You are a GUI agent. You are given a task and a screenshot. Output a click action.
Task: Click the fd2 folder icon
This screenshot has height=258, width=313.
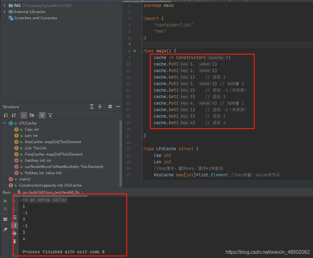tap(11, 5)
